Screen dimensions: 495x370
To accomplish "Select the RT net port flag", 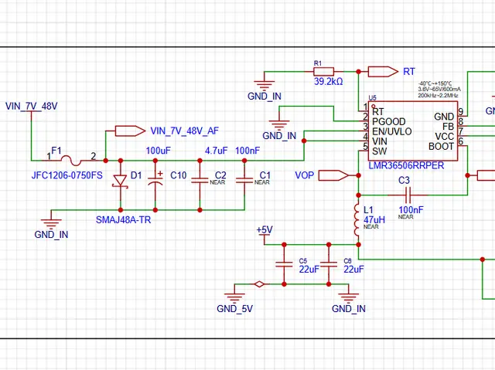I will [382, 71].
